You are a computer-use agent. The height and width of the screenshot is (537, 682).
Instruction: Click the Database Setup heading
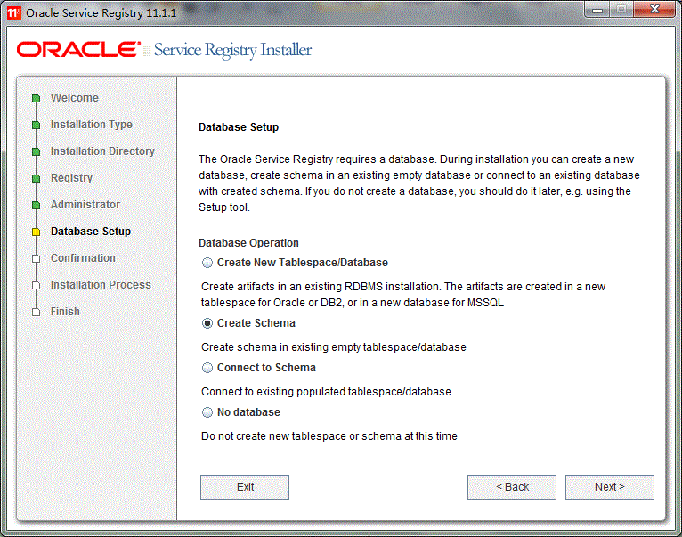239,127
